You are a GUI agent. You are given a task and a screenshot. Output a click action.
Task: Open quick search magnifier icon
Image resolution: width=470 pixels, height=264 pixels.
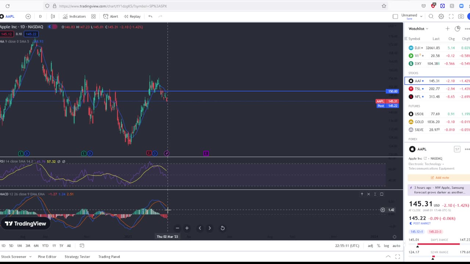431,16
